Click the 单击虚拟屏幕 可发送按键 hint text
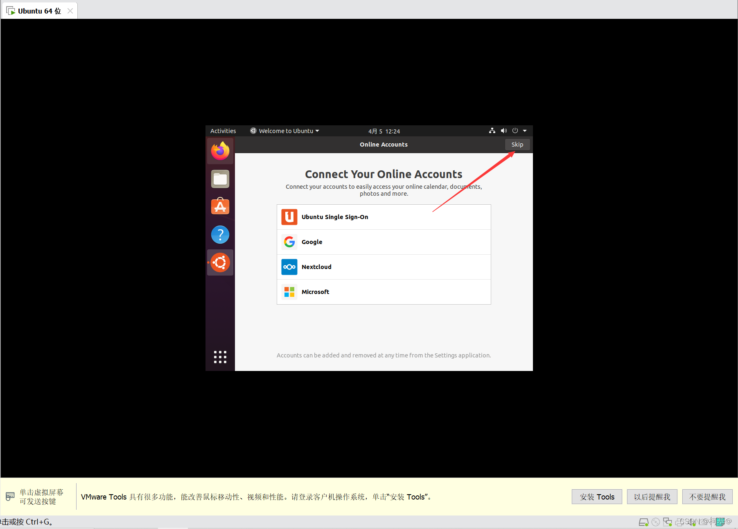Screen dimensions: 738x529 (42, 497)
